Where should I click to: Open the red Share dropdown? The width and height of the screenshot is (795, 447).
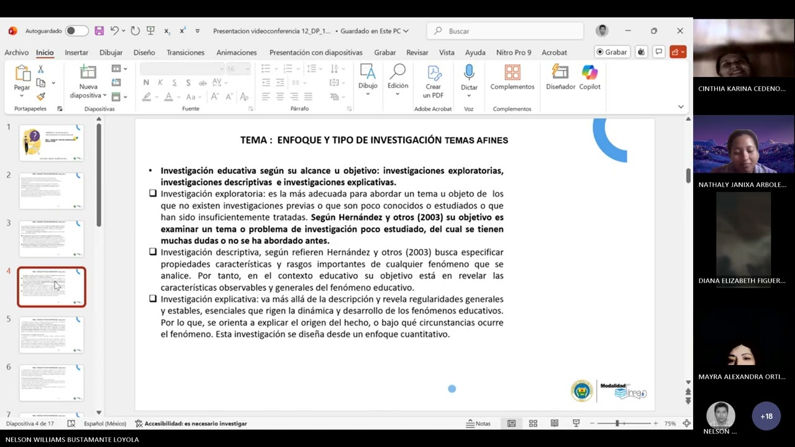[678, 52]
